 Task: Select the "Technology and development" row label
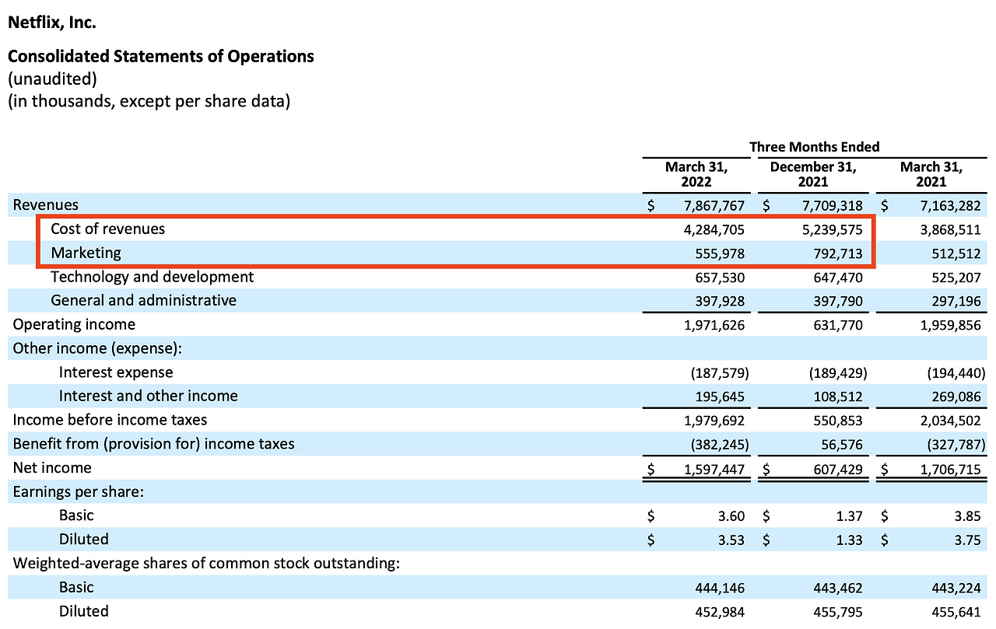tap(153, 277)
